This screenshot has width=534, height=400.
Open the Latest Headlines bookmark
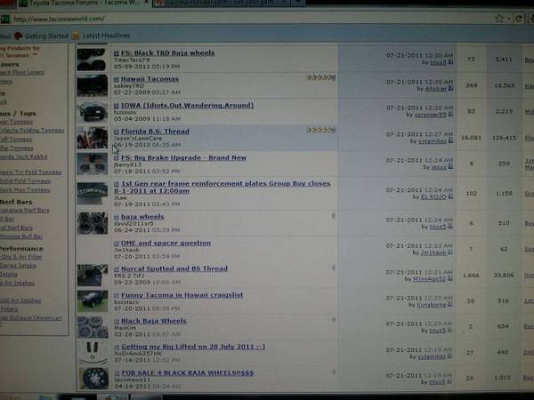click(106, 36)
